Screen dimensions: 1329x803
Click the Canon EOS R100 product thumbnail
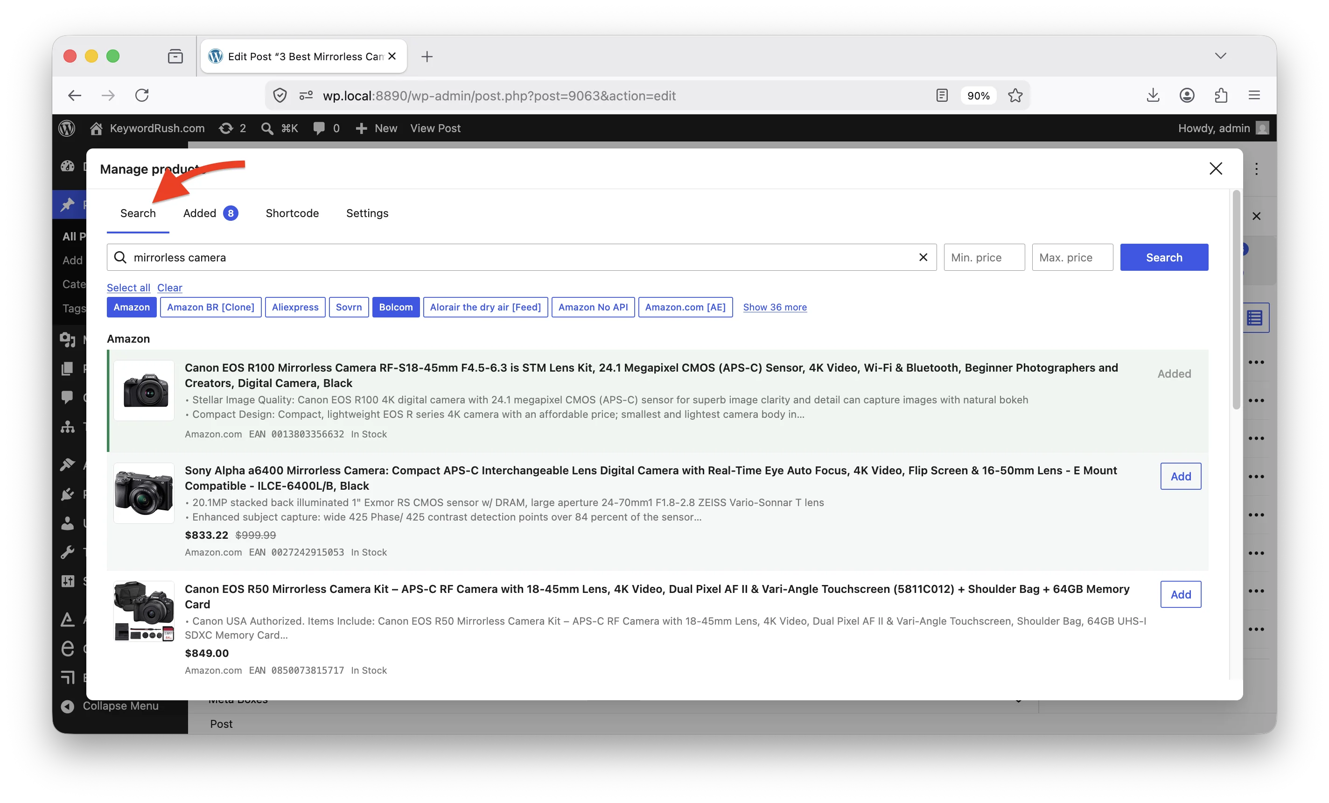click(143, 390)
